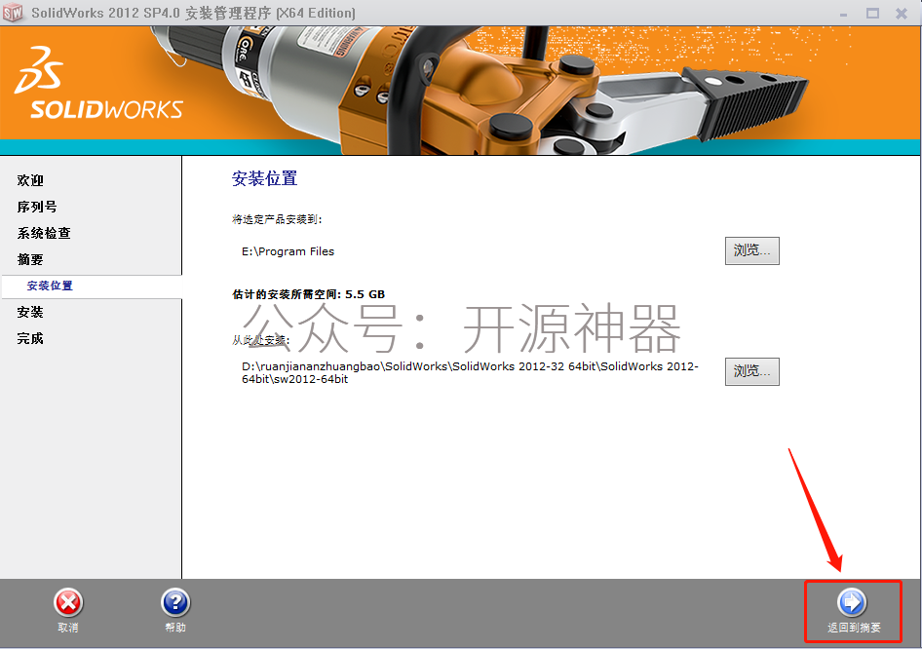Click the D:\ruanjiananzhuangbao source path text
This screenshot has height=649, width=922.
[x=470, y=372]
